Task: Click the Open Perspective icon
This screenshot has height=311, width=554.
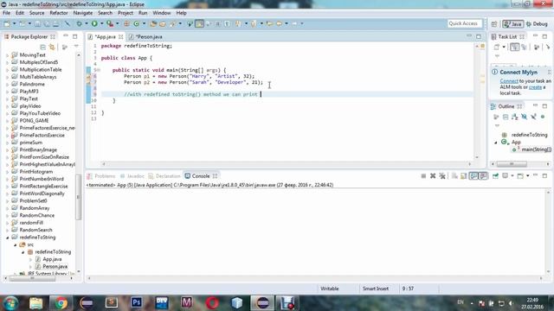Action: coord(494,23)
